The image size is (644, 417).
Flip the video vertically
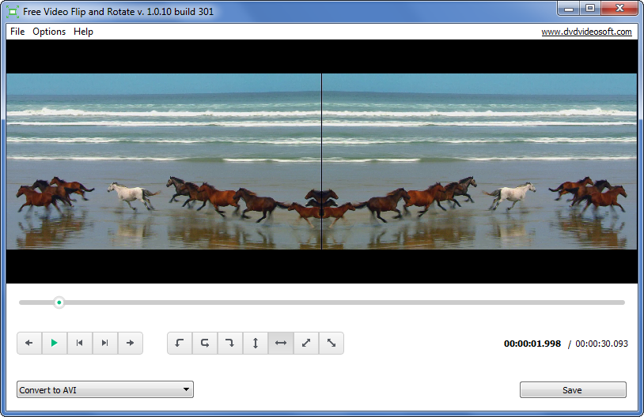[x=256, y=343]
